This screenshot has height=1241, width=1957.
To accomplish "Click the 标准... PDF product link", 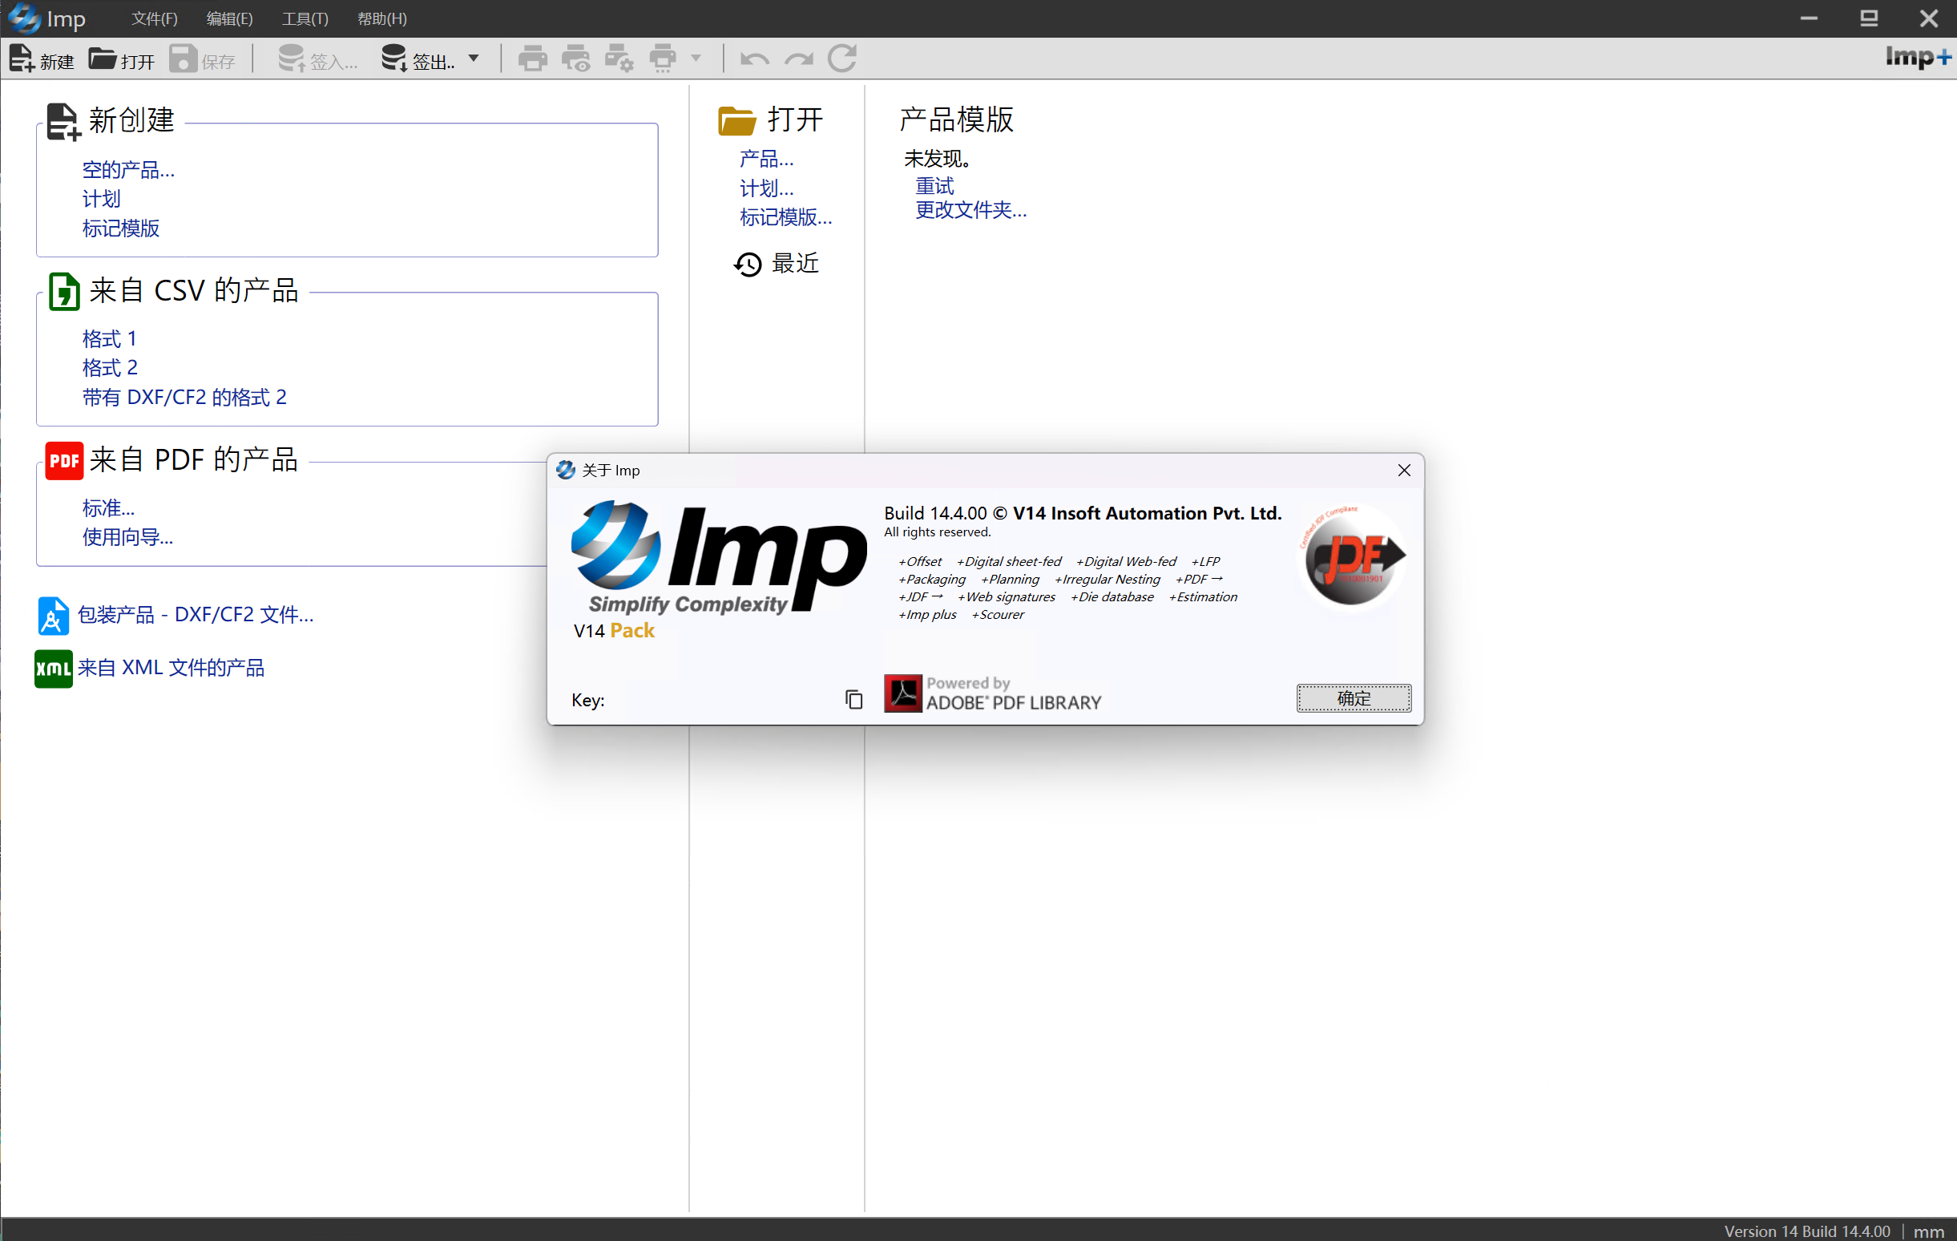I will click(109, 508).
